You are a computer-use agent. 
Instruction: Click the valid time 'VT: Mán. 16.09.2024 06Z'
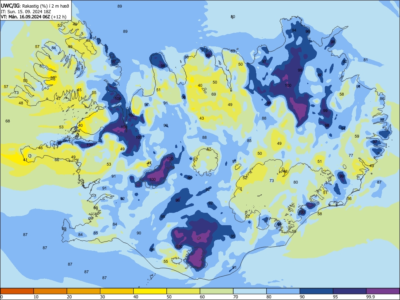coord(25,17)
